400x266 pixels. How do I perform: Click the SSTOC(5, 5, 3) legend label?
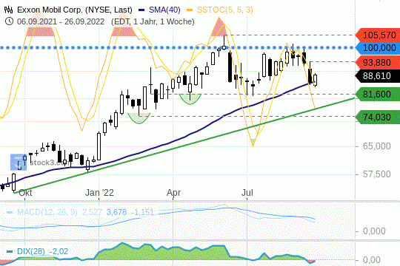pyautogui.click(x=224, y=10)
